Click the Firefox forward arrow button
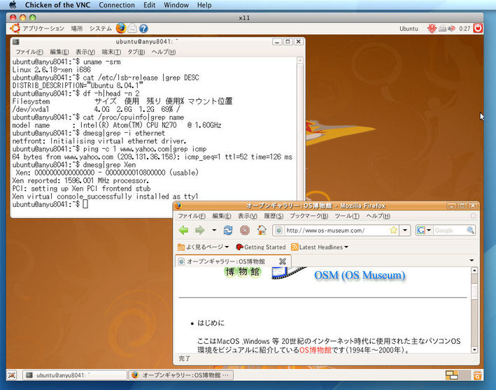 pos(199,230)
